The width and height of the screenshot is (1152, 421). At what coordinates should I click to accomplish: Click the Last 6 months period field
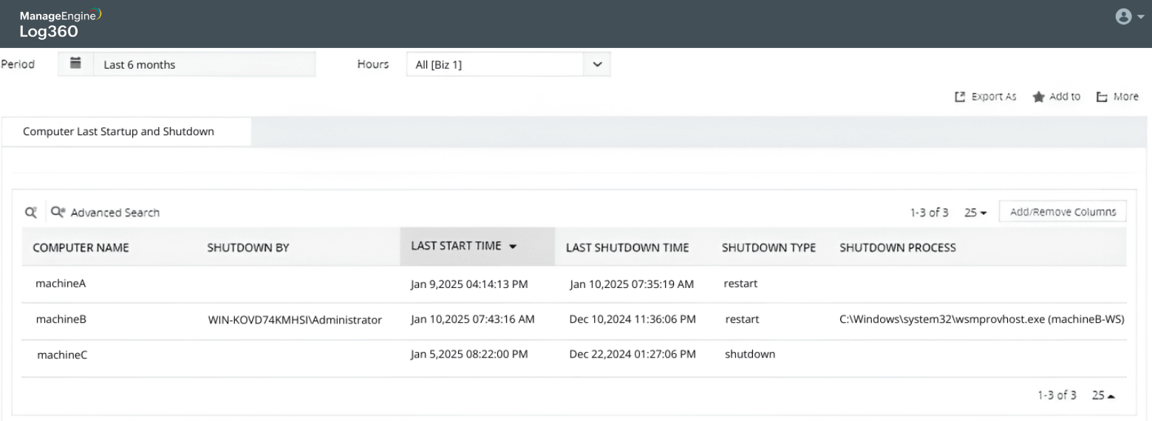204,64
